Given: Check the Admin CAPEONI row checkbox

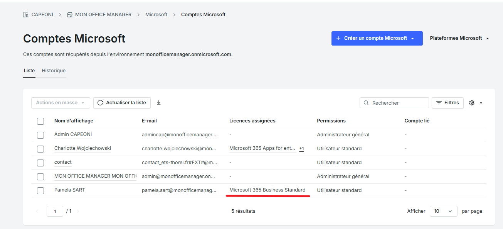Looking at the screenshot, I should pos(40,135).
